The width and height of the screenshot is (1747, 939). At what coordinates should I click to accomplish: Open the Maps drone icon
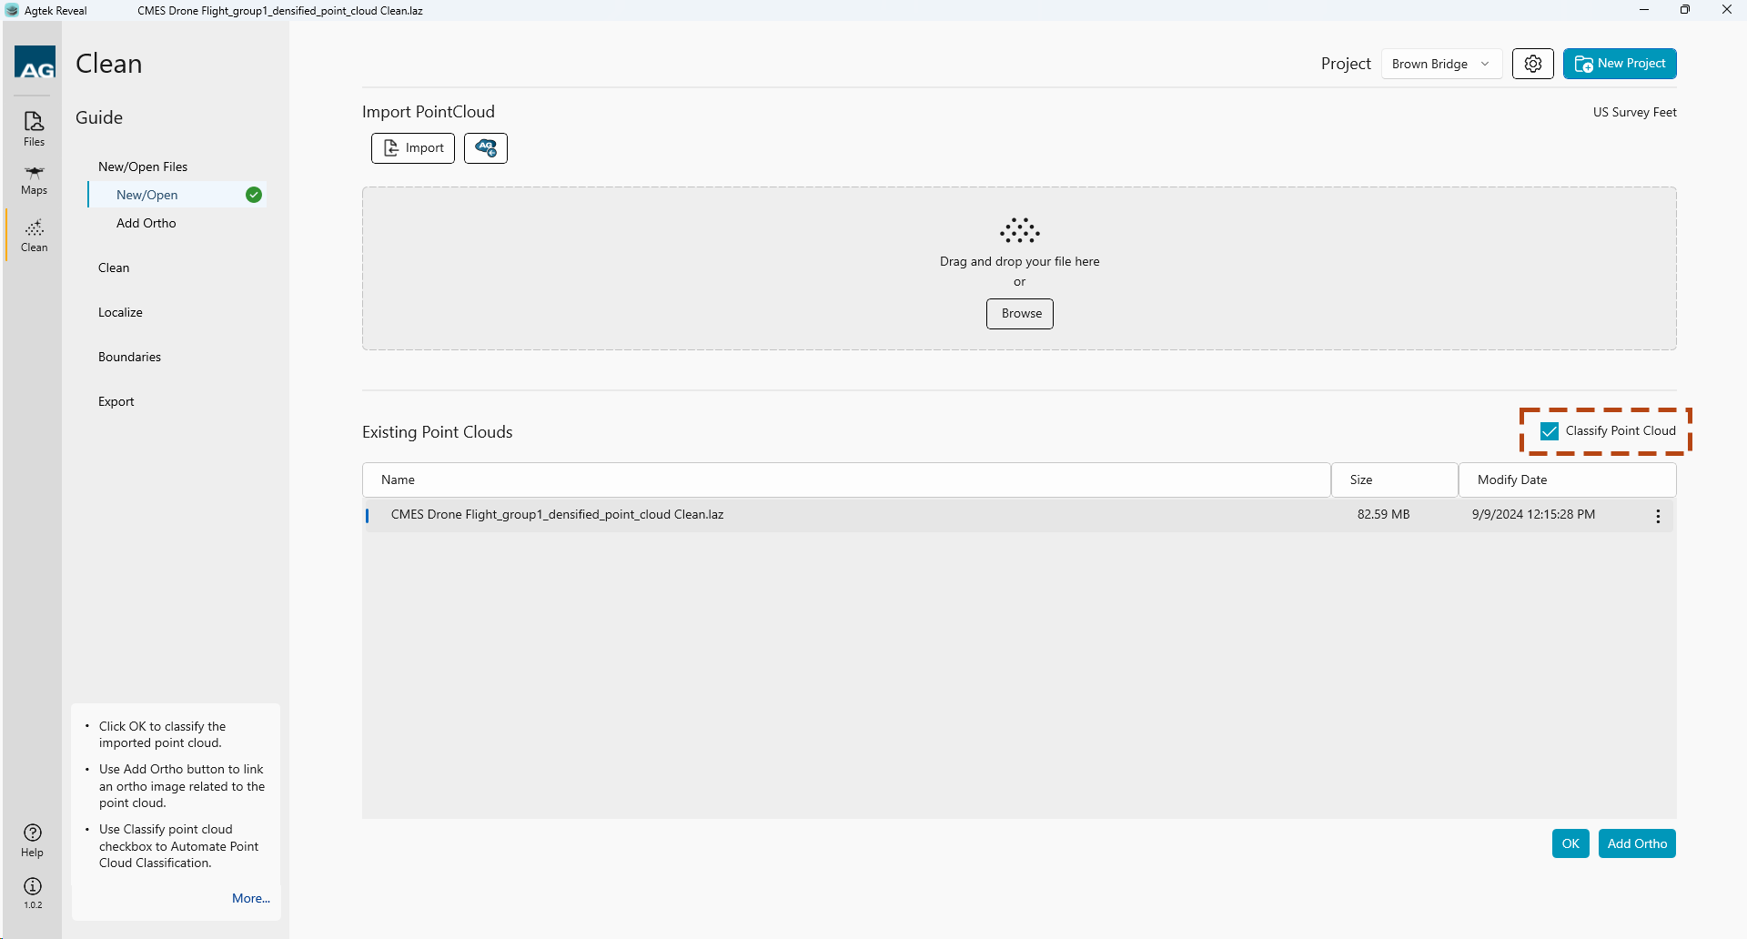tap(34, 179)
